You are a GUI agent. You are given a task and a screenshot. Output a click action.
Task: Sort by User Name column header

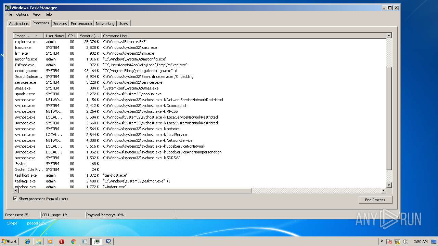click(55, 36)
